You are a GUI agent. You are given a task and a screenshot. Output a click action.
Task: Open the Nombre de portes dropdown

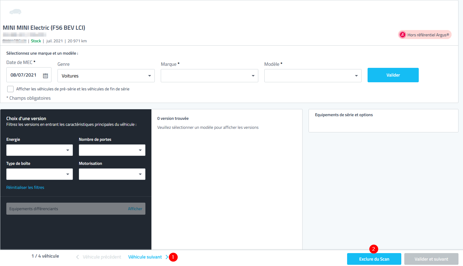coord(112,150)
